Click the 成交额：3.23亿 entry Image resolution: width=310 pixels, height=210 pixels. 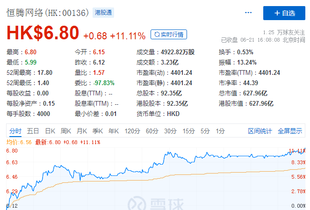158,62
